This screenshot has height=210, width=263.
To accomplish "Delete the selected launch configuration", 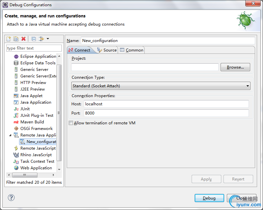I will click(x=23, y=39).
